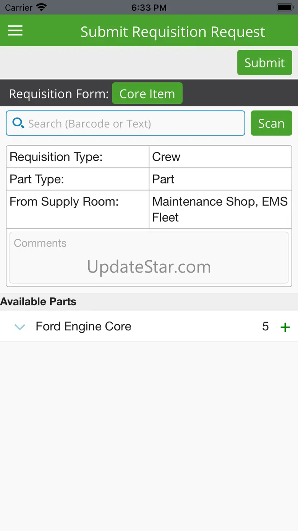Tap the Requisition Form label

59,94
